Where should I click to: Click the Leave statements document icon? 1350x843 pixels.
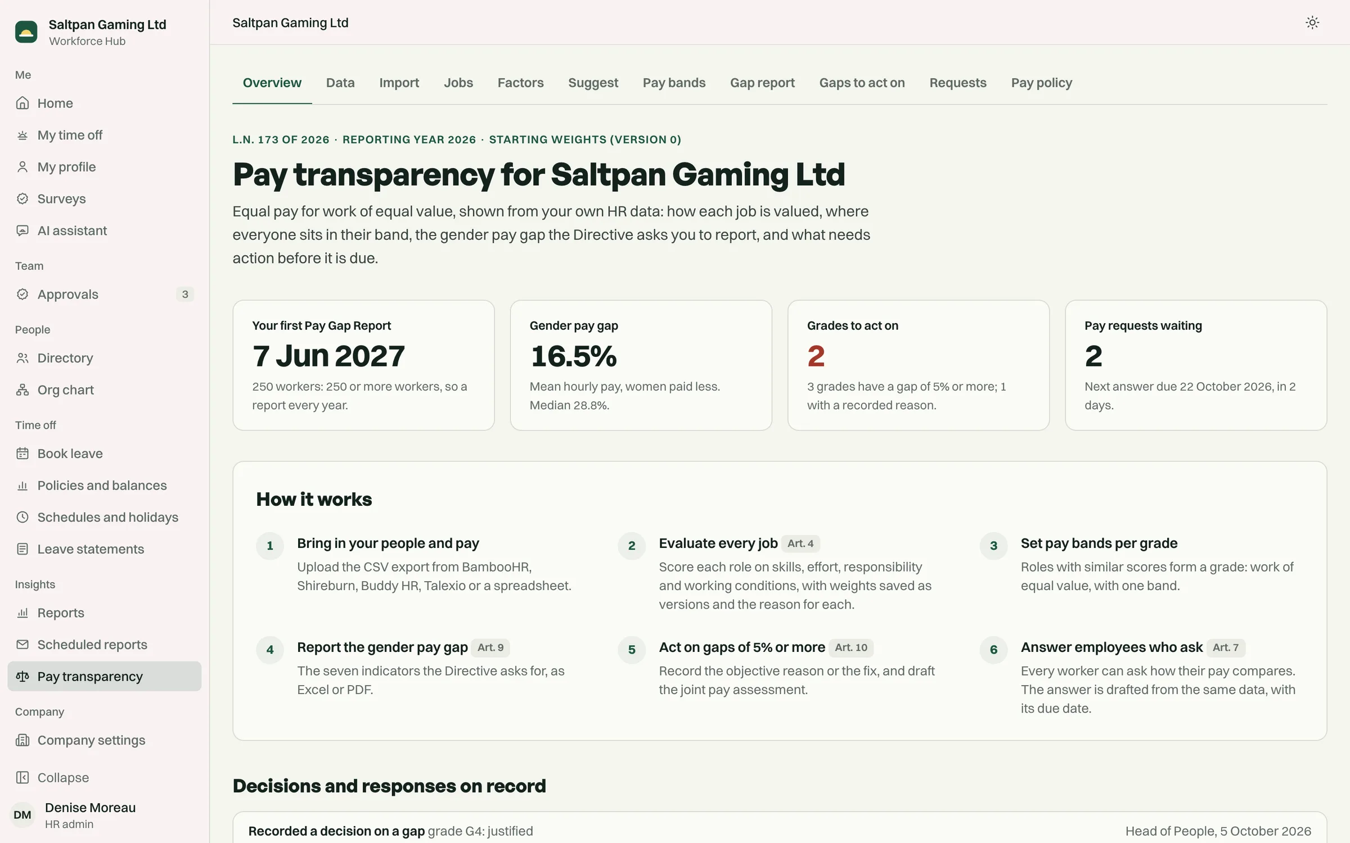(x=22, y=549)
